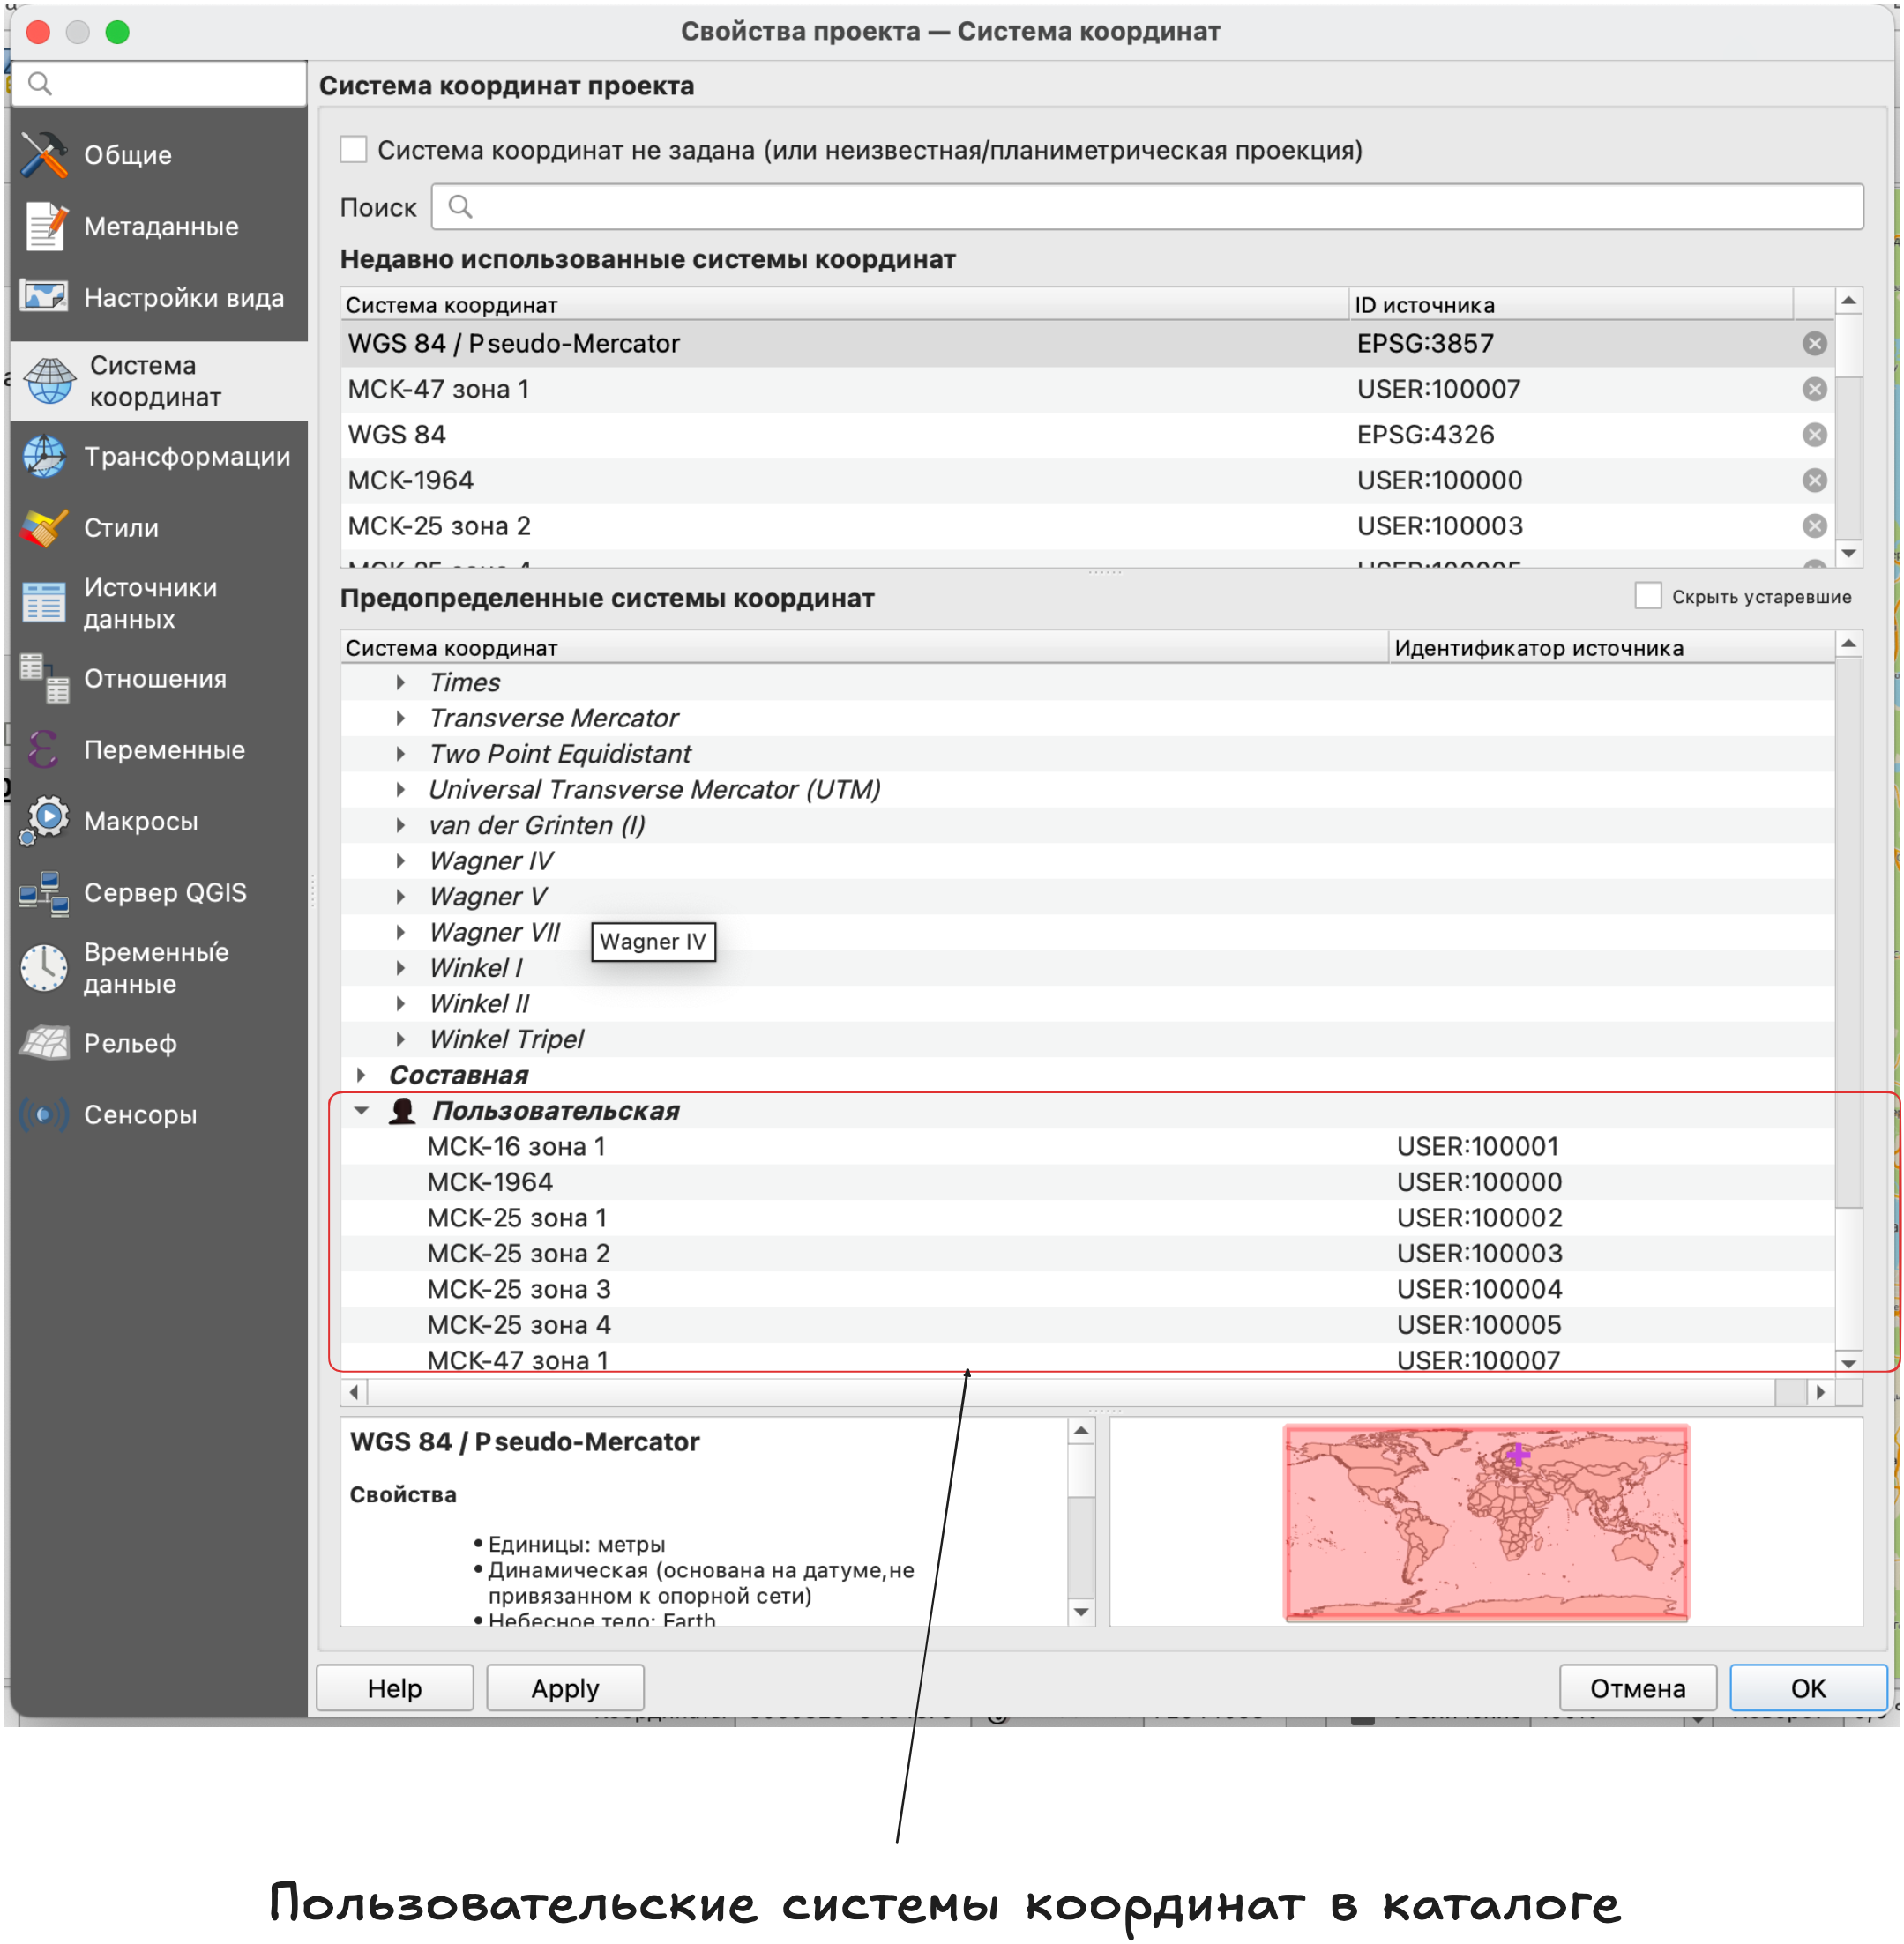The image size is (1904, 1944).
Task: Remove EPSG:3857 from the recent list
Action: point(1814,344)
